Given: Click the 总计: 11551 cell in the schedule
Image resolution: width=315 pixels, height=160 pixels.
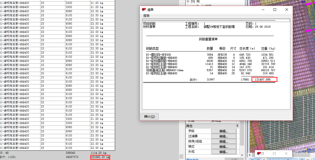Looking at the screenshot, I should [x=8, y=157].
